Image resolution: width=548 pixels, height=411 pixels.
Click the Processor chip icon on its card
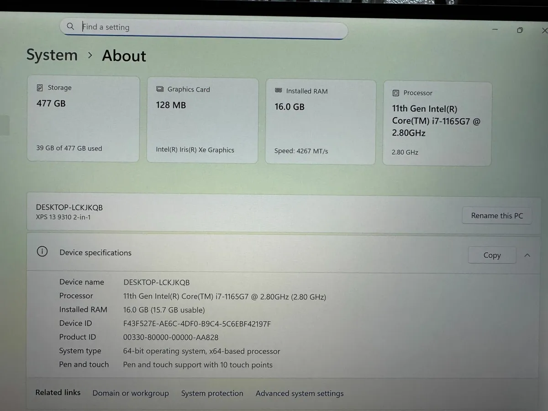(x=395, y=93)
